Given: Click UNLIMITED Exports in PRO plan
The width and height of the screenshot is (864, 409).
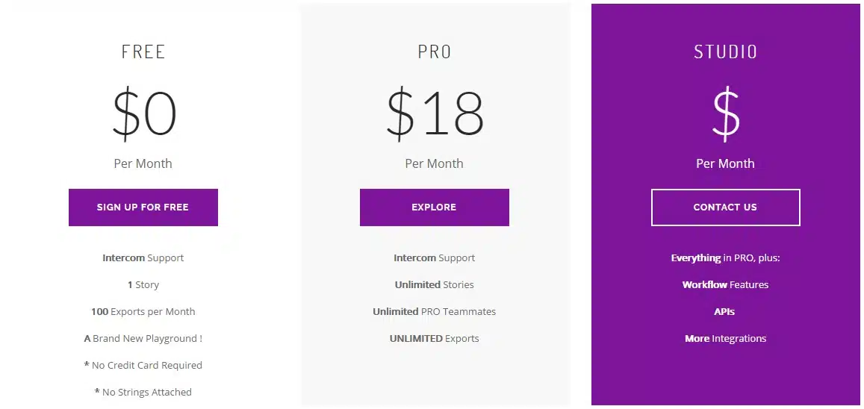Looking at the screenshot, I should pyautogui.click(x=435, y=339).
